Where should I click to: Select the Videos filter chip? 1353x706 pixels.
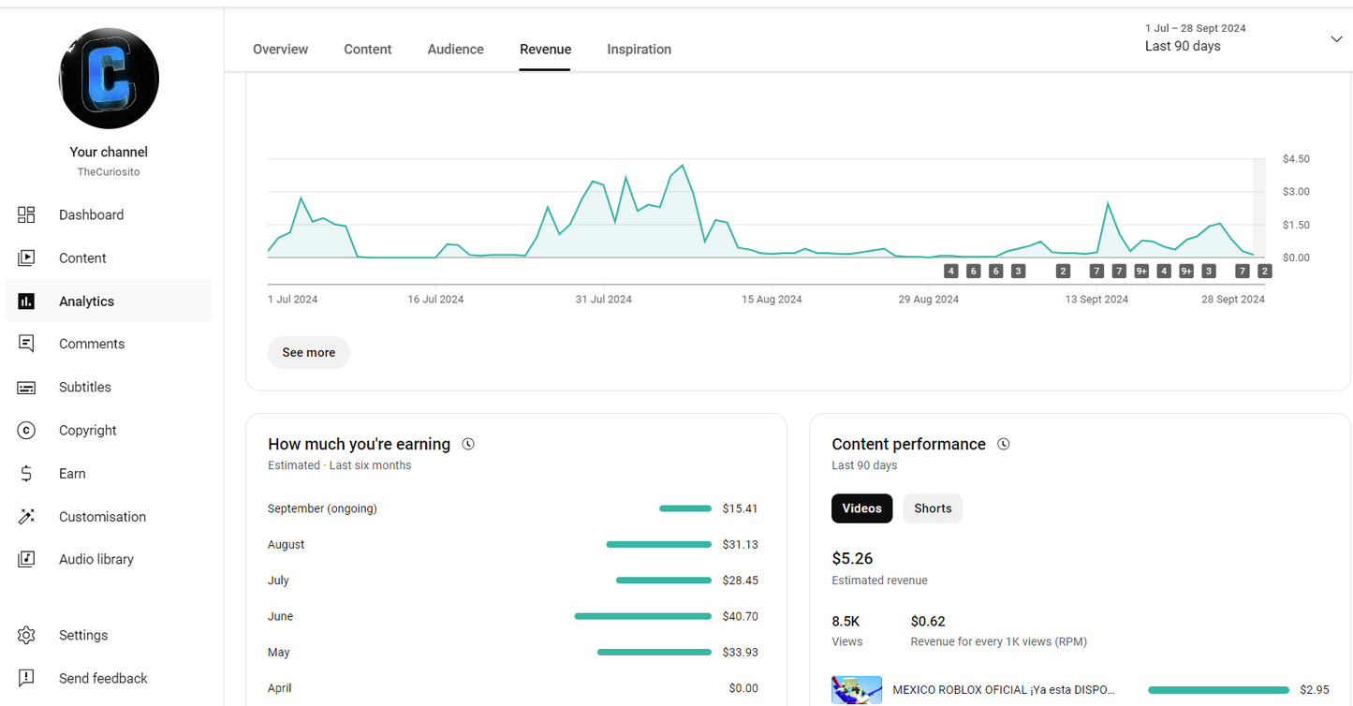(861, 508)
